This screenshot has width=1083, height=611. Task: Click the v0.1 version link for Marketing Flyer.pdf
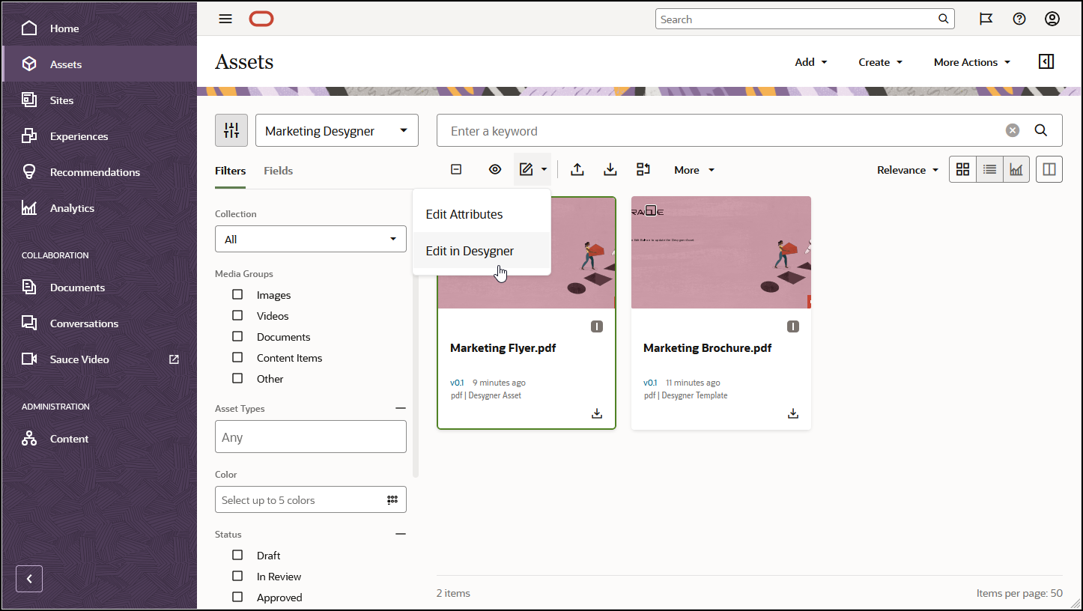[457, 383]
